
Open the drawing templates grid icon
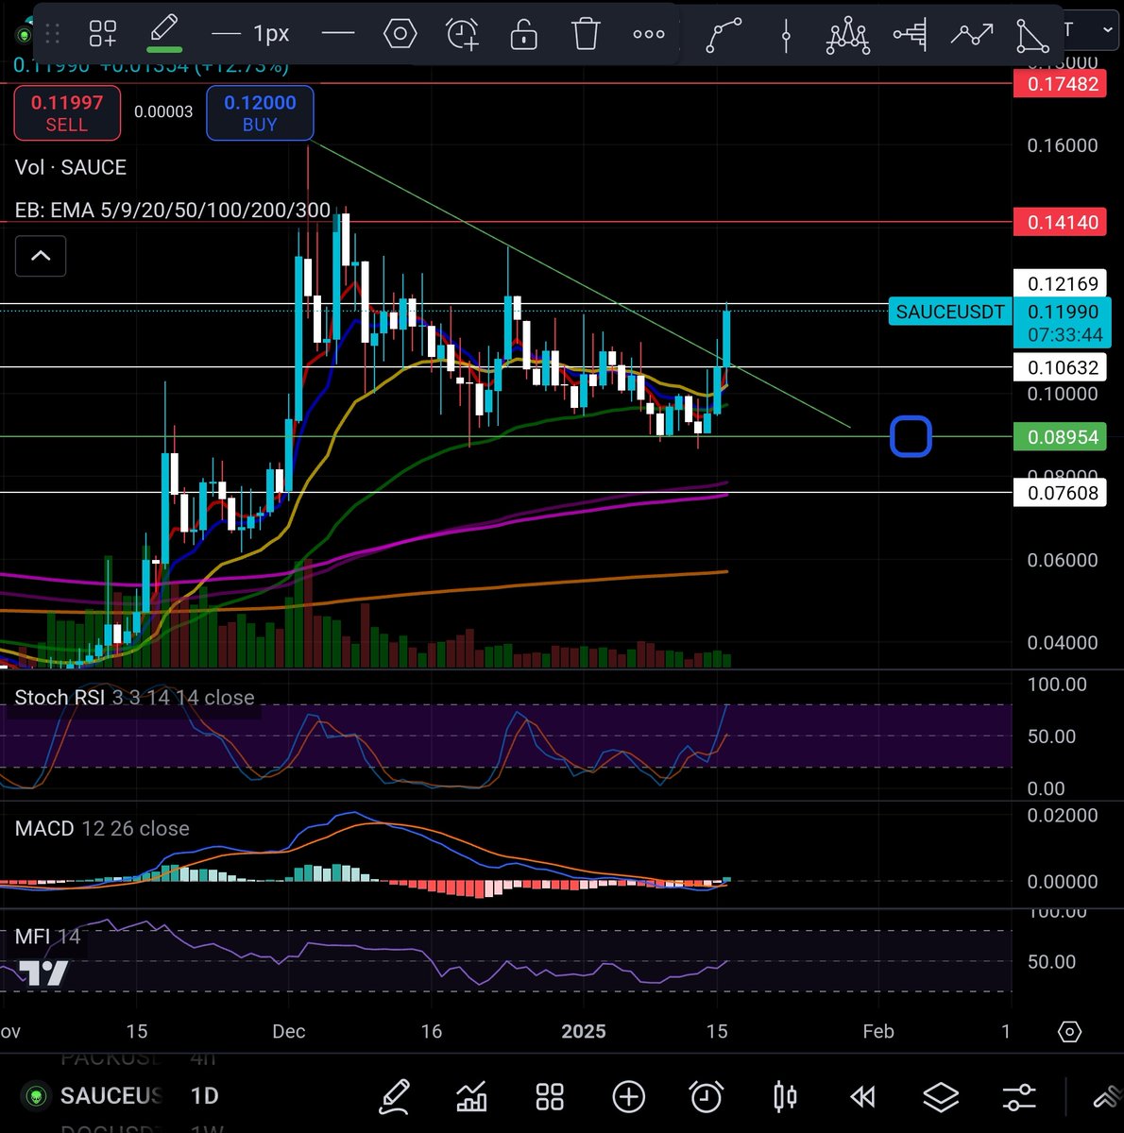[103, 34]
